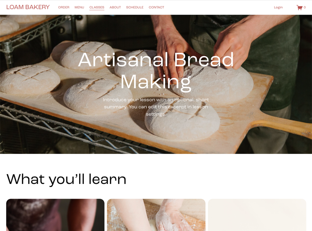
Task: Click the Login link
Action: 278,7
